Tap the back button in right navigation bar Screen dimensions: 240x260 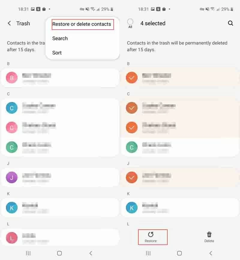[211, 253]
